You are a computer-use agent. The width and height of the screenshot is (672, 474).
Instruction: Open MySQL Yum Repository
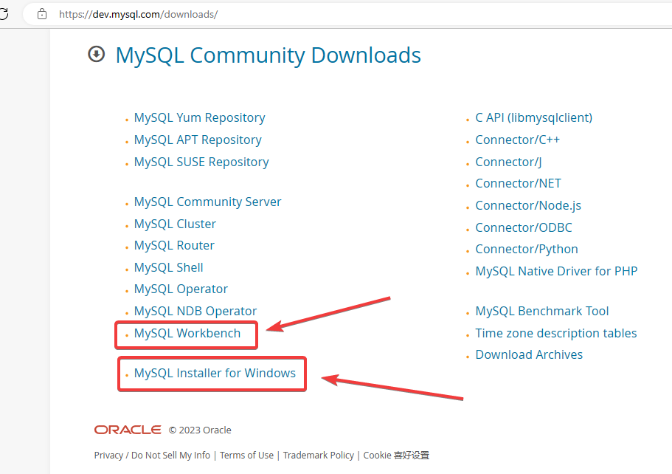199,117
